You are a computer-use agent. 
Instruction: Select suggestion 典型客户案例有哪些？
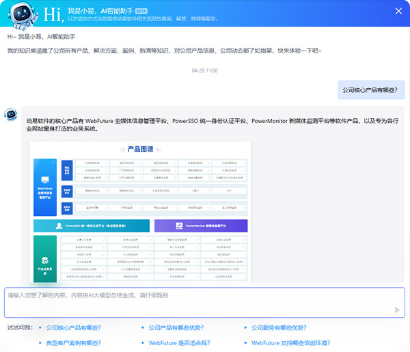[x=73, y=343]
